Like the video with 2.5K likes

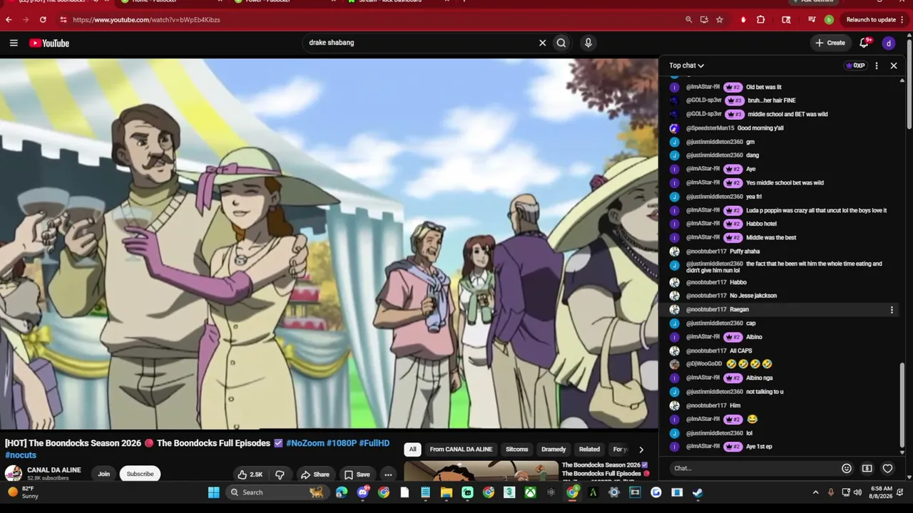(x=250, y=475)
